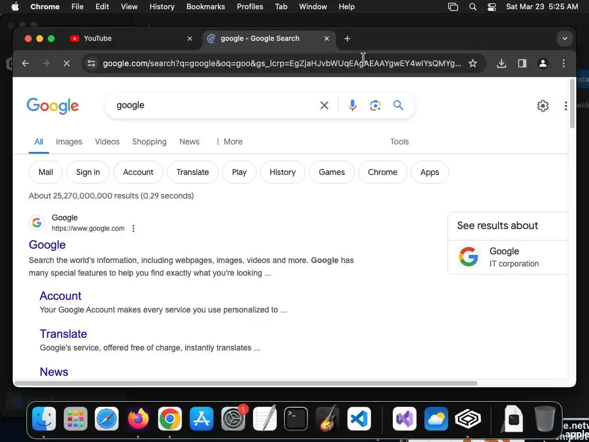Expand the More search filters menu
Viewport: 589px width, 442px height.
[x=229, y=142]
